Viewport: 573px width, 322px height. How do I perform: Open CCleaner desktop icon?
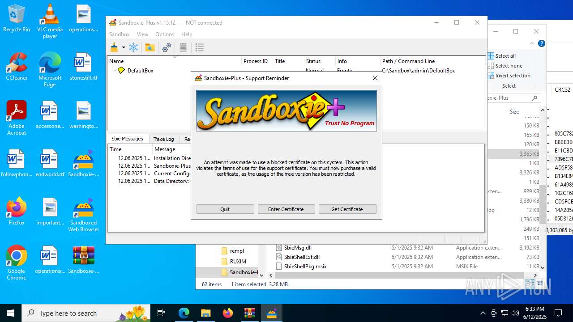17,67
